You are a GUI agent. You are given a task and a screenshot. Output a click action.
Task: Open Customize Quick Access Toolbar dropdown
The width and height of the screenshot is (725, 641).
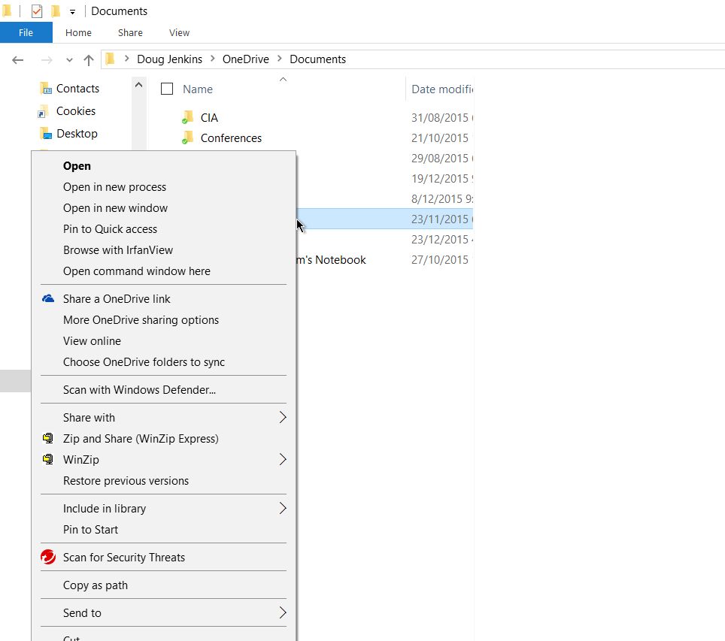(72, 11)
